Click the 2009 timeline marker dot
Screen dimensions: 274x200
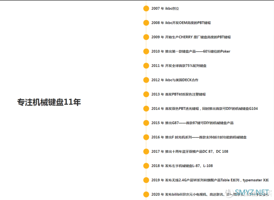tap(146, 37)
